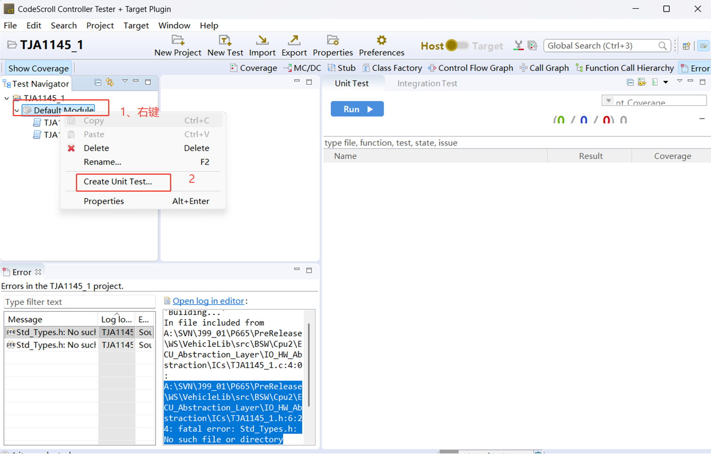Switch to the Integration Test tab
The width and height of the screenshot is (711, 456).
427,84
